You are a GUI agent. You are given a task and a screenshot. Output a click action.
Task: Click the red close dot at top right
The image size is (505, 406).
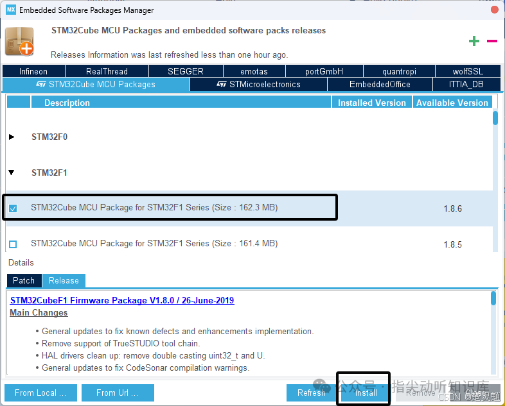(495, 10)
